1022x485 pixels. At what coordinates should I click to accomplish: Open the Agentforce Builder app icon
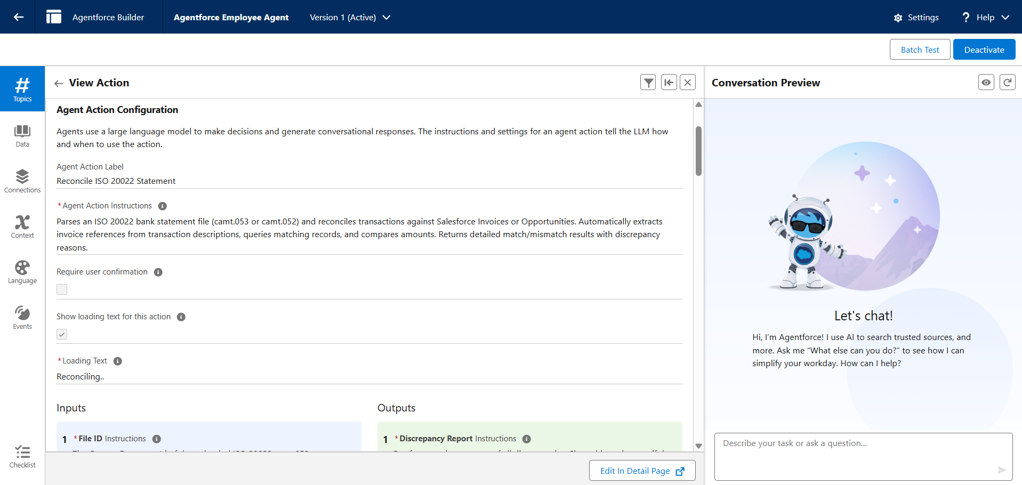[54, 17]
